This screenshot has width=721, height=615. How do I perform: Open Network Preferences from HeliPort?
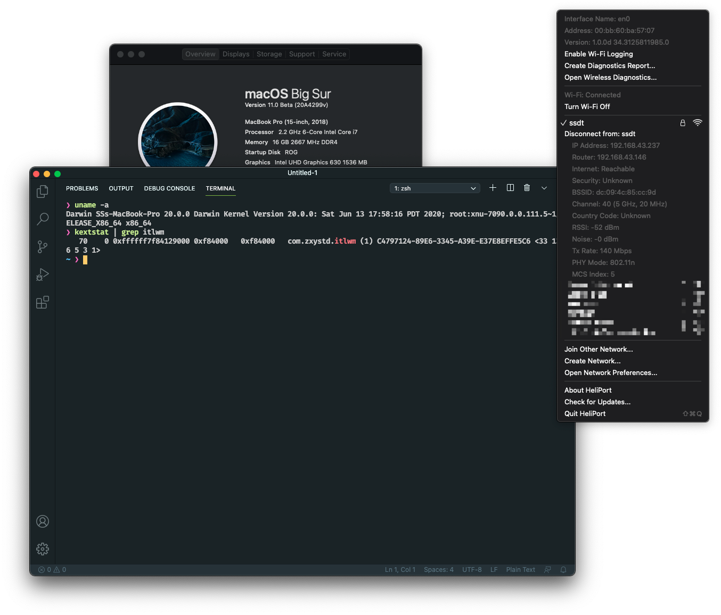point(611,372)
